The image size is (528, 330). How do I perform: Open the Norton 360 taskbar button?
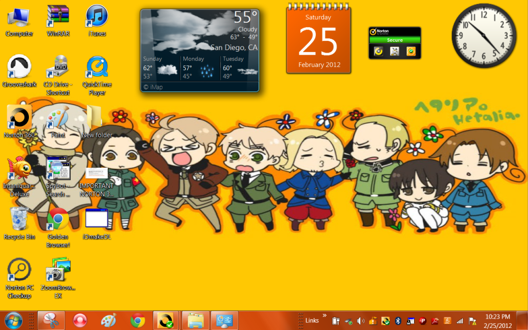point(166,321)
